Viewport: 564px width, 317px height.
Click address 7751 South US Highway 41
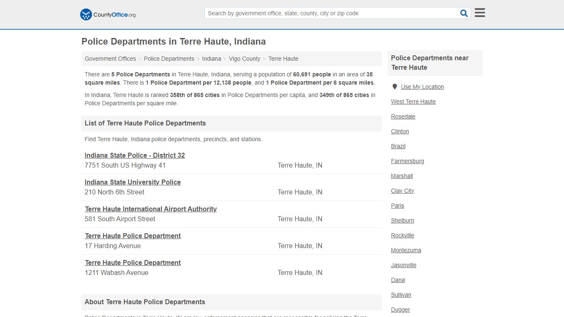point(125,165)
